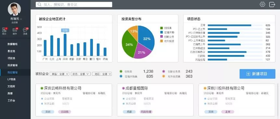Viewport: 280px width, 119px height.
Task: Open the 消息 message bubble icon
Action: [25, 30]
